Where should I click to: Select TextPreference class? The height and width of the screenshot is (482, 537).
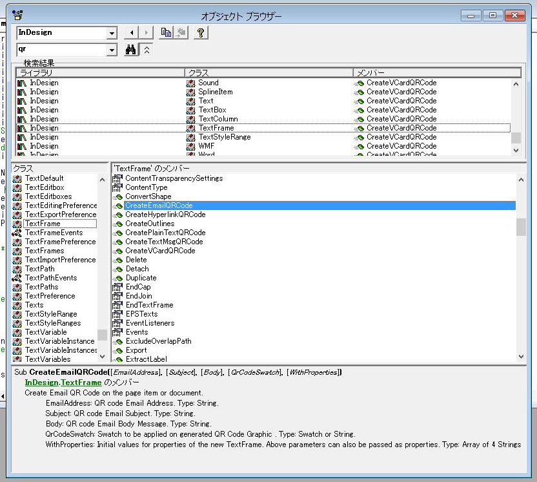[x=50, y=296]
